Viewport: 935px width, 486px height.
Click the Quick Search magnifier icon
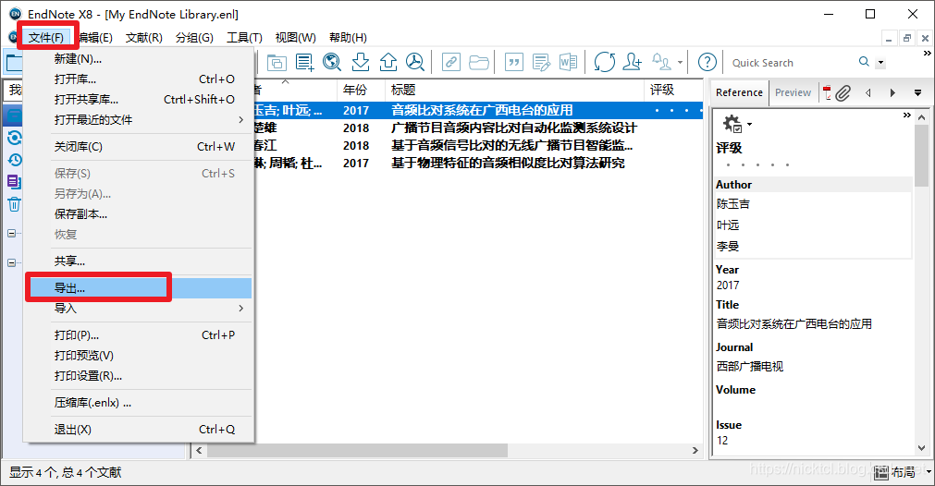pyautogui.click(x=864, y=61)
